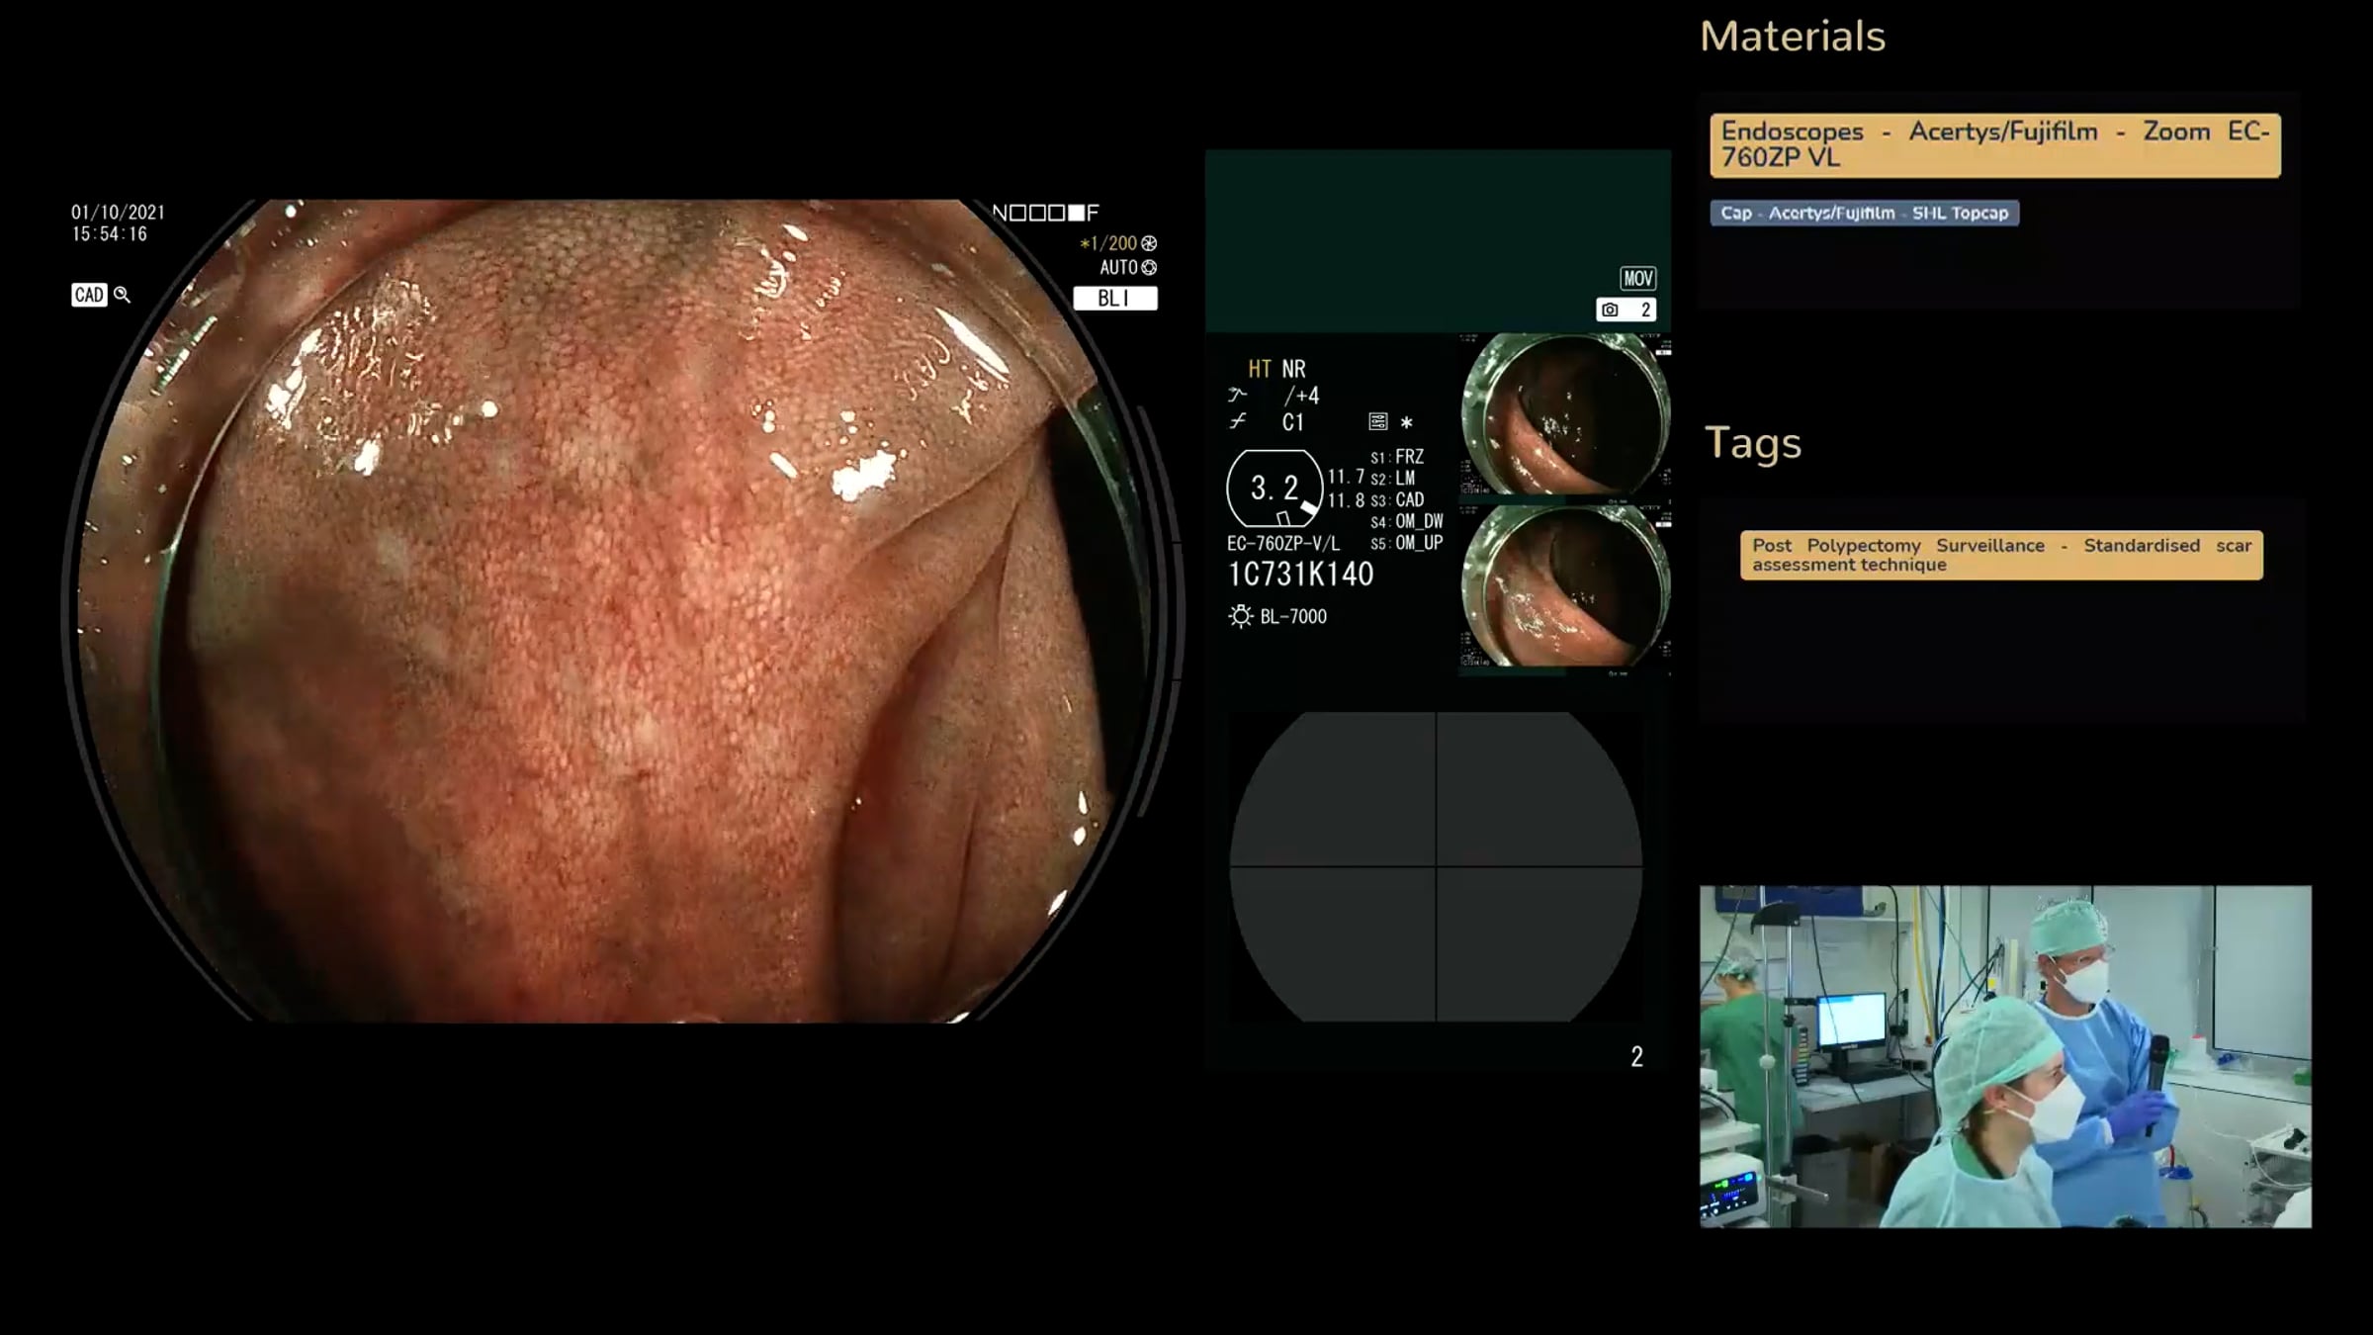
Task: Click the camera snapshot counter icon
Action: [x=1610, y=311]
